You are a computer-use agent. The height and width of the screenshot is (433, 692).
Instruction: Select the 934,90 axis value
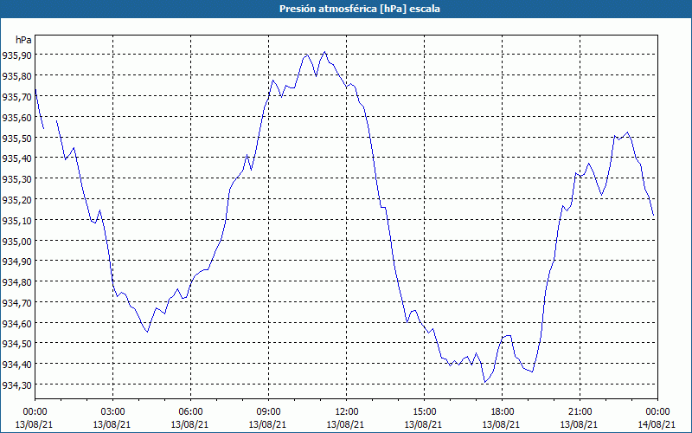[x=16, y=262]
